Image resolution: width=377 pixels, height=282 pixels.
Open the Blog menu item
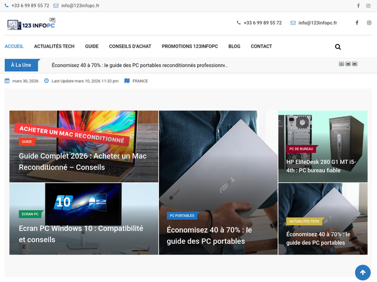point(234,46)
